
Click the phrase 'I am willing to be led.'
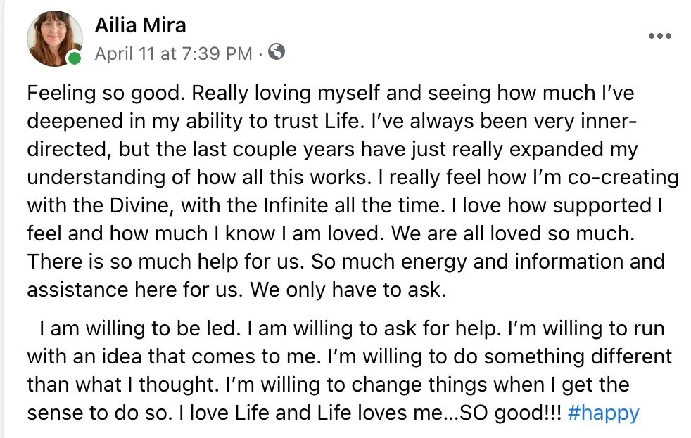[140, 328]
